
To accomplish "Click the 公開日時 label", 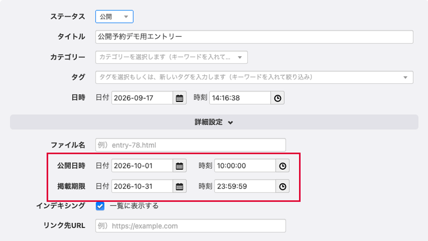I will (x=71, y=166).
